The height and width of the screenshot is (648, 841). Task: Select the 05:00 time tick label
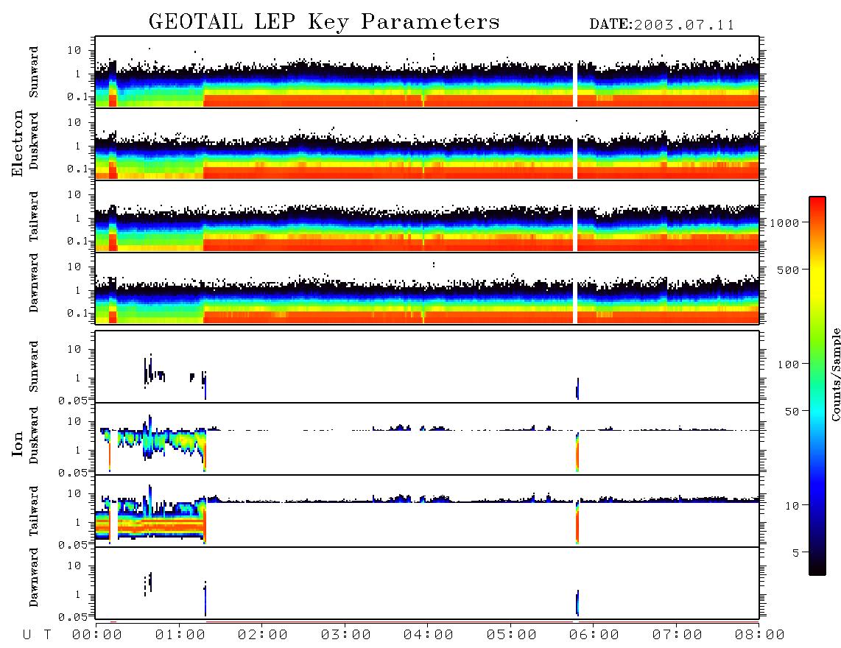[511, 635]
